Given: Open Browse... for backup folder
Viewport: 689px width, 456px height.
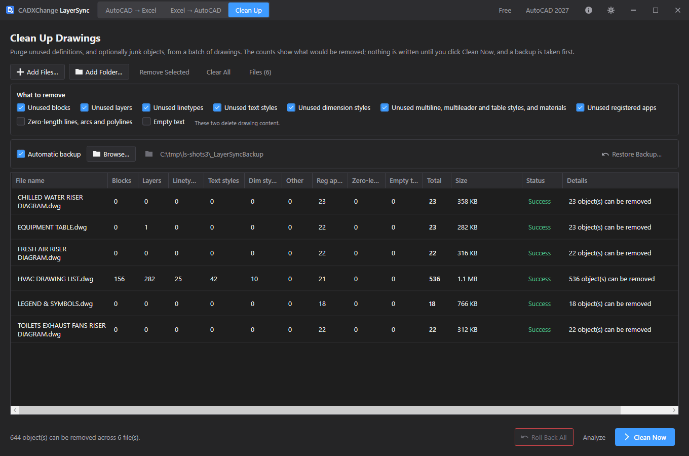Looking at the screenshot, I should 111,154.
